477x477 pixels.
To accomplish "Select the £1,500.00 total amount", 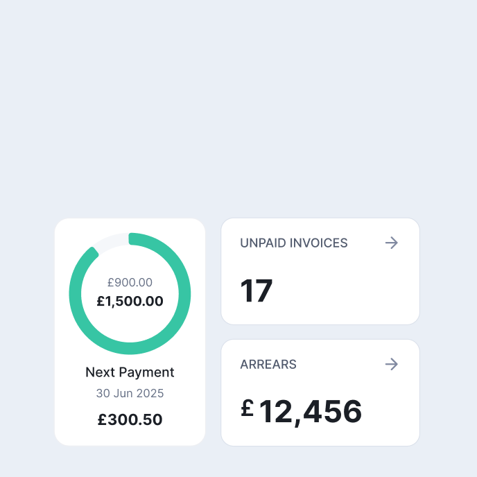I will coord(130,302).
